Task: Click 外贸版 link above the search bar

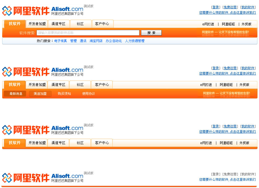Action: pos(246,24)
